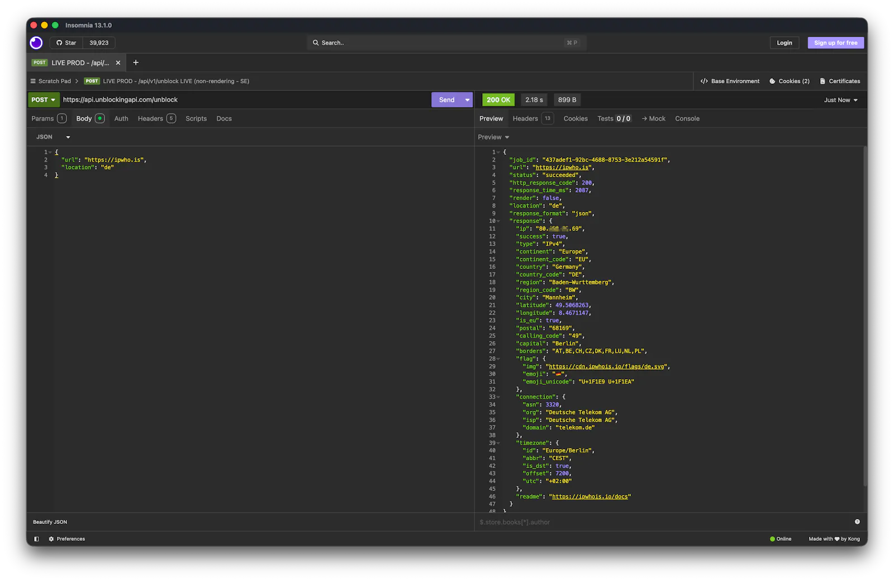This screenshot has height=581, width=894.
Task: Click the request URL field
Action: coord(245,100)
